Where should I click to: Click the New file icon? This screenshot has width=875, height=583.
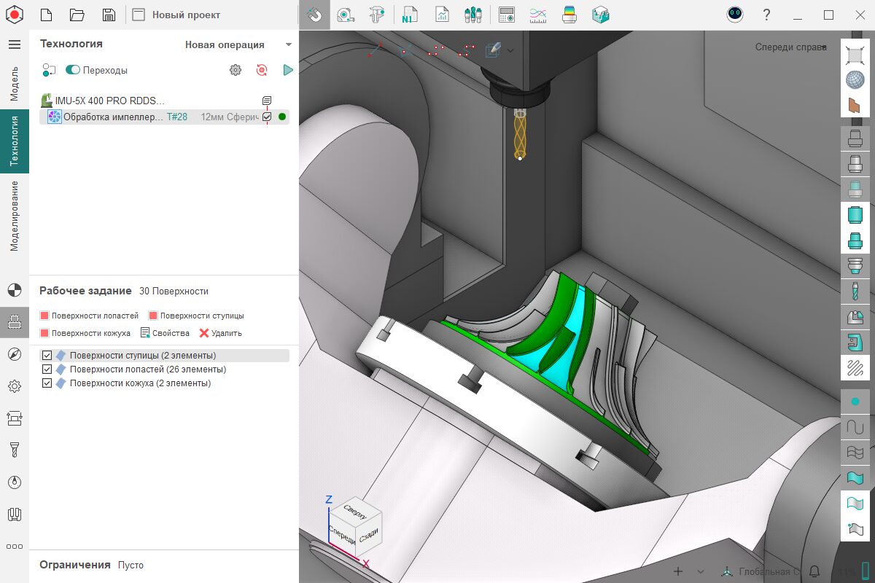(x=46, y=15)
